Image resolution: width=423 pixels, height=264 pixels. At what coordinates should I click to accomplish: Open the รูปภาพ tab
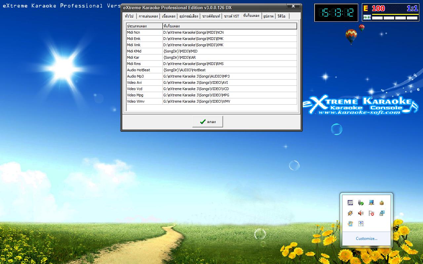tap(268, 16)
